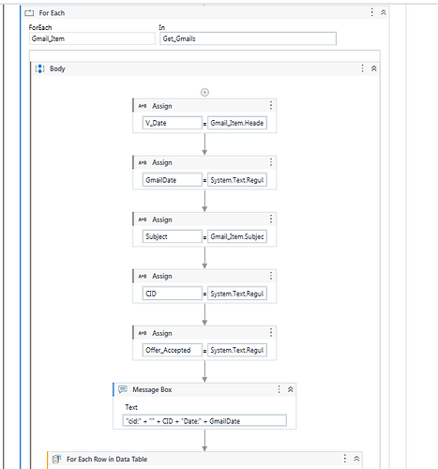Click the Gmail_Item.Subject value field
Screen dimensions: 438x469
237,236
